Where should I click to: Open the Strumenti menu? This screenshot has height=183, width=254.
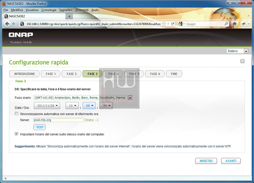pyautogui.click(x=82, y=10)
